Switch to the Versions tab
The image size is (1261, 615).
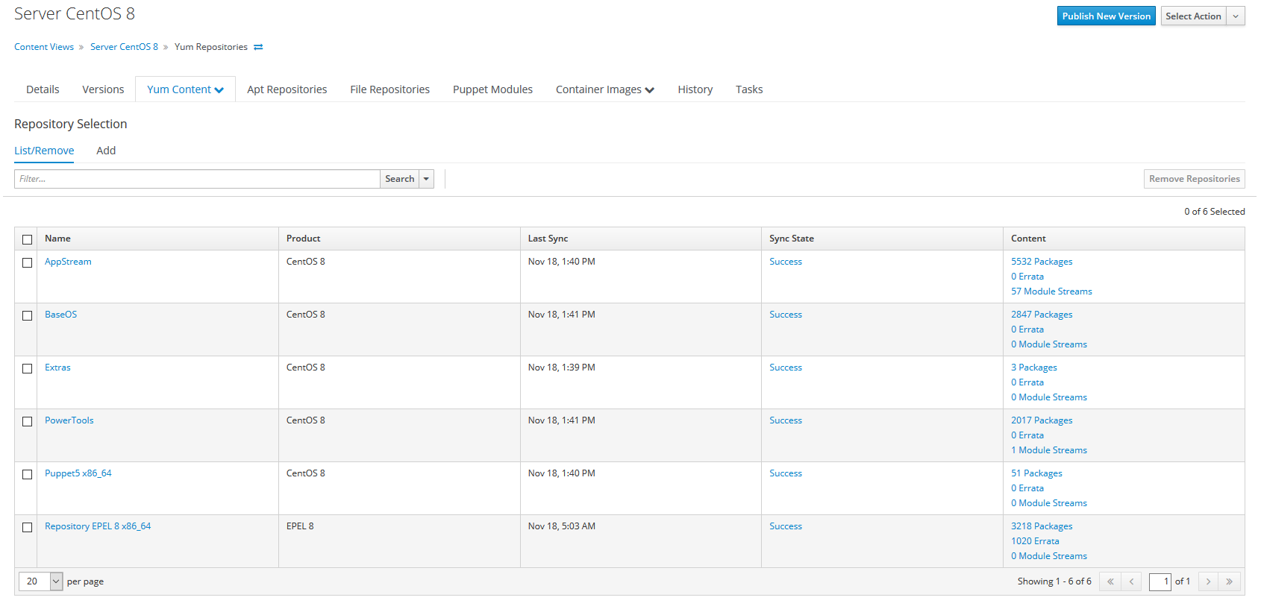pos(103,89)
